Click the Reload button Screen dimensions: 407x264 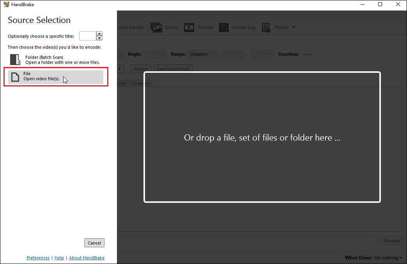141,69
